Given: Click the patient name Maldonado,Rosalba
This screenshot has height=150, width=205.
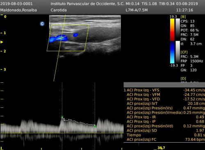Looking at the screenshot, I should (x=18, y=10).
